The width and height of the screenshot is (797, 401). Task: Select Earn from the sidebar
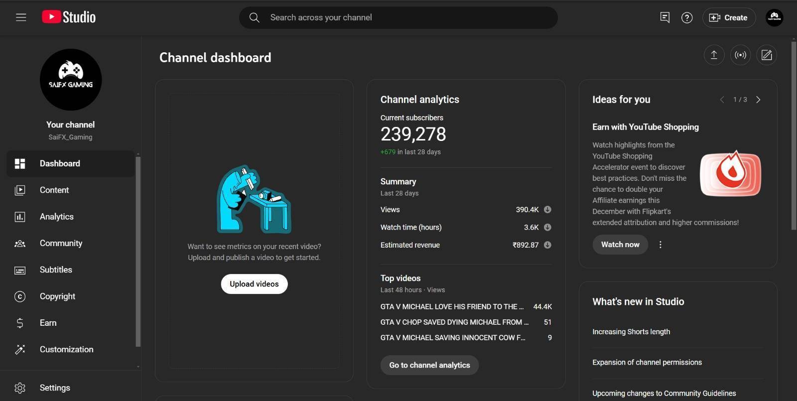pyautogui.click(x=48, y=323)
